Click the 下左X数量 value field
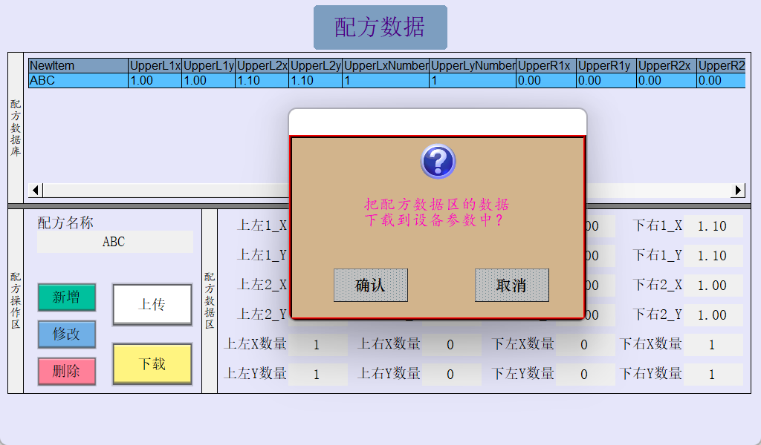Viewport: 761px width, 445px height. click(x=584, y=345)
